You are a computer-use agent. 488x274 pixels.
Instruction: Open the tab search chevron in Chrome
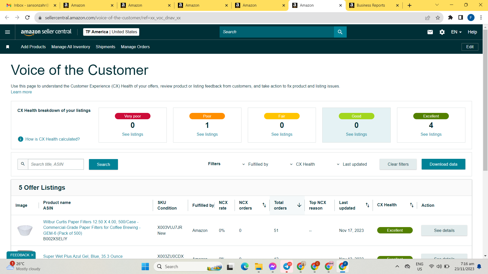click(x=437, y=5)
